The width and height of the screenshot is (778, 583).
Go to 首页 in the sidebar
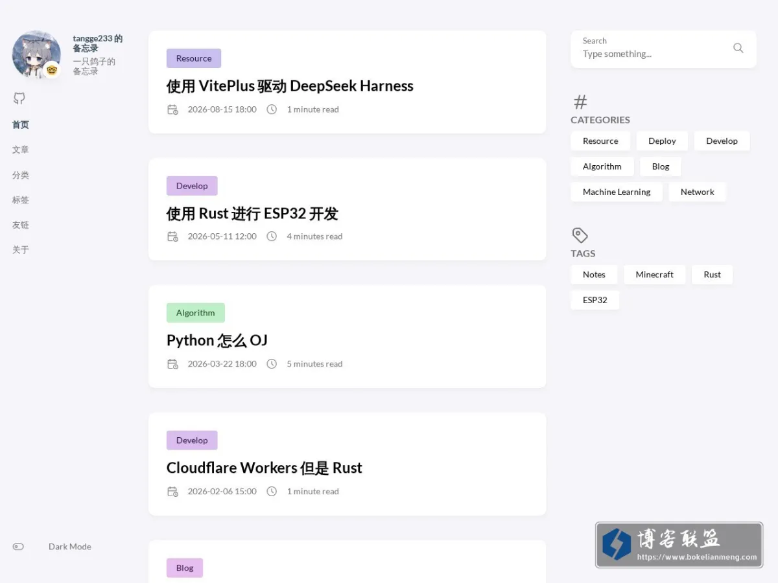coord(21,124)
